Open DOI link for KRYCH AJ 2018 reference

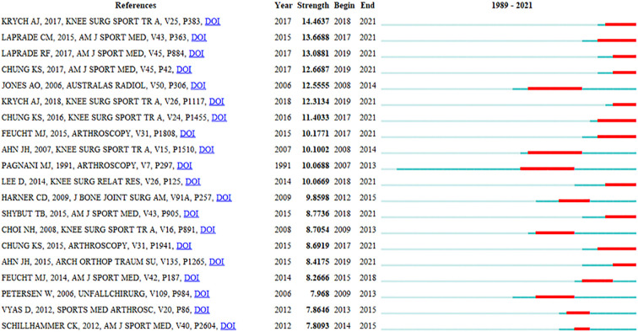click(x=217, y=102)
